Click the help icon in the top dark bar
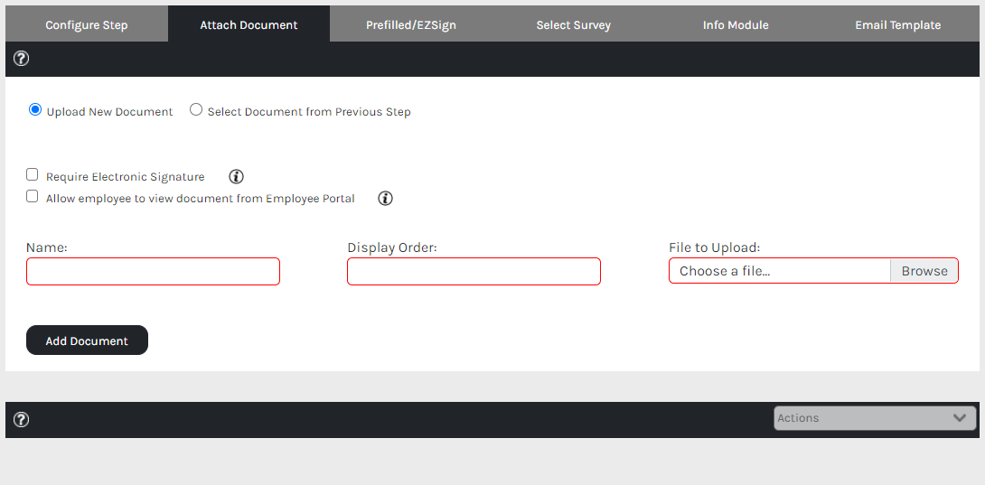 coord(22,59)
